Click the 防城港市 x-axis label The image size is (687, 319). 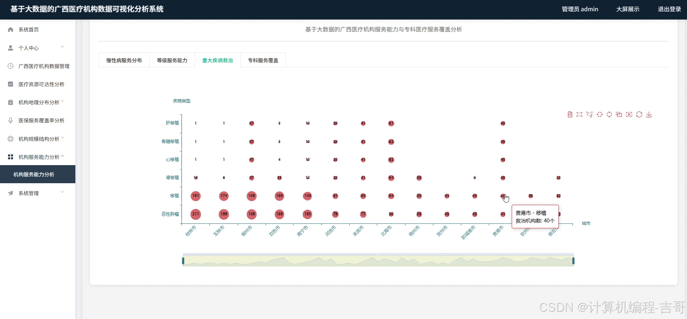pyautogui.click(x=468, y=232)
